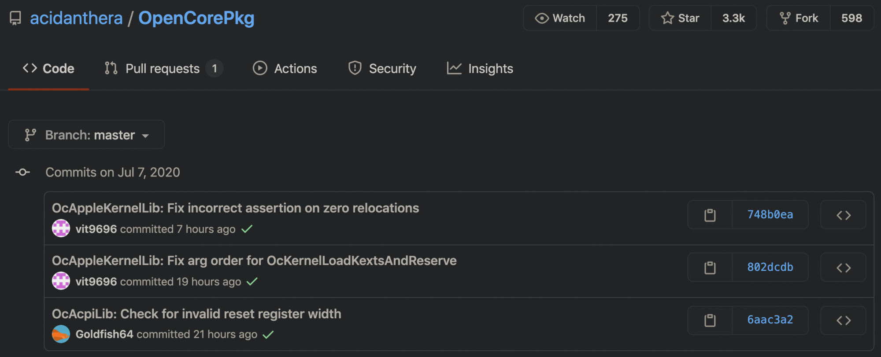View green check status for 748b0ea commit
This screenshot has width=881, height=357.
pyautogui.click(x=247, y=229)
